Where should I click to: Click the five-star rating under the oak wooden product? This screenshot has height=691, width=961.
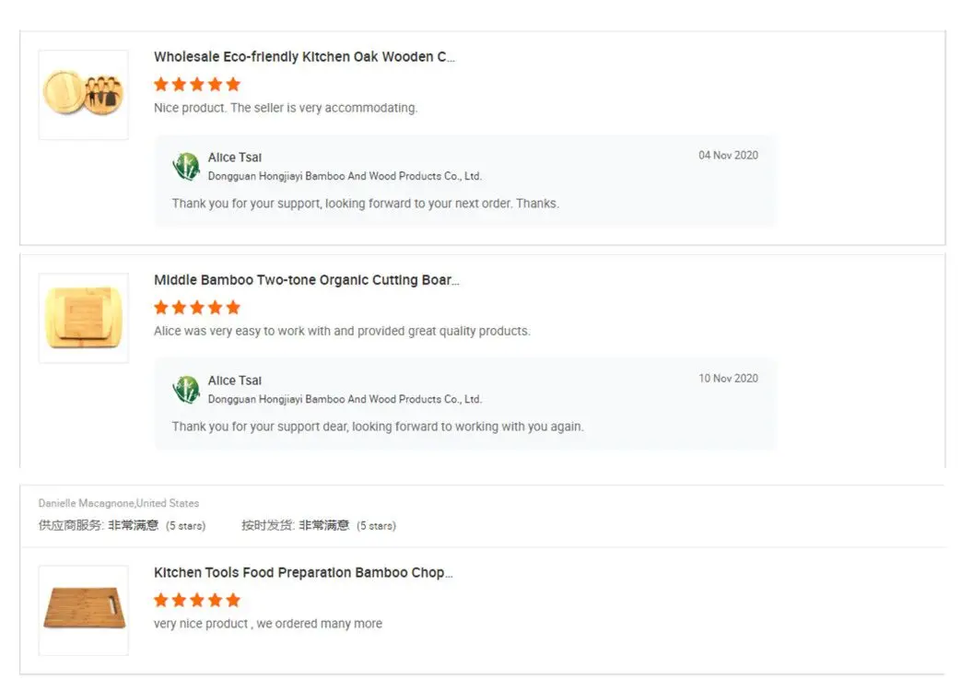[x=197, y=84]
